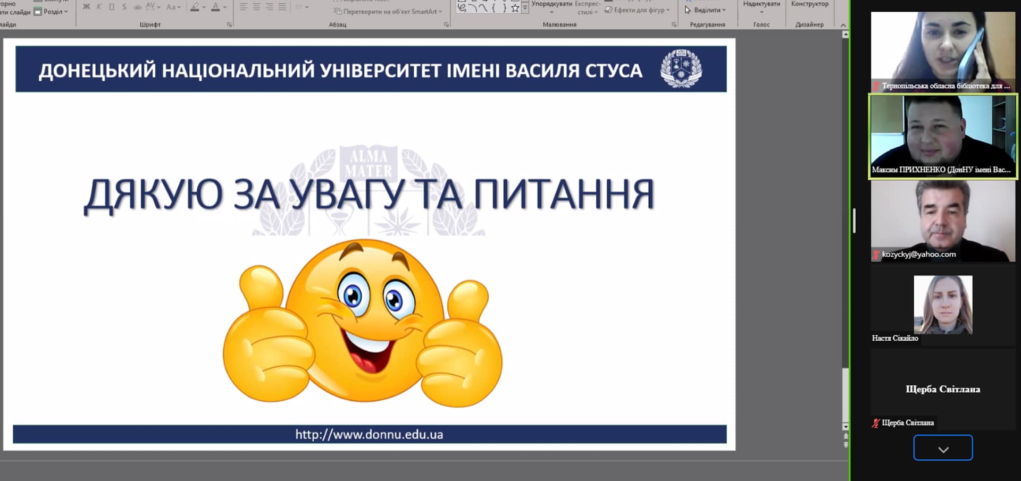Select the star shape in gallery

515,8
